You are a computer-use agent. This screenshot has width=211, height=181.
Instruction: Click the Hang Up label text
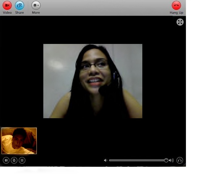click(176, 13)
